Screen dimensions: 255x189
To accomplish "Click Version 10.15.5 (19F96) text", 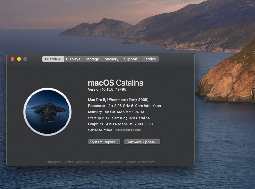I will 108,89.
